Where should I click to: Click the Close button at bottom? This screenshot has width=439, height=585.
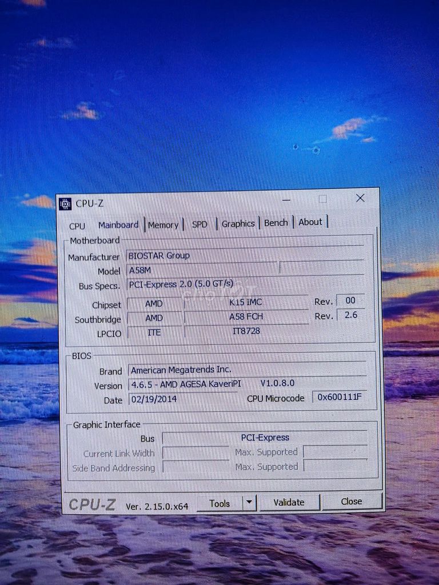pyautogui.click(x=352, y=502)
